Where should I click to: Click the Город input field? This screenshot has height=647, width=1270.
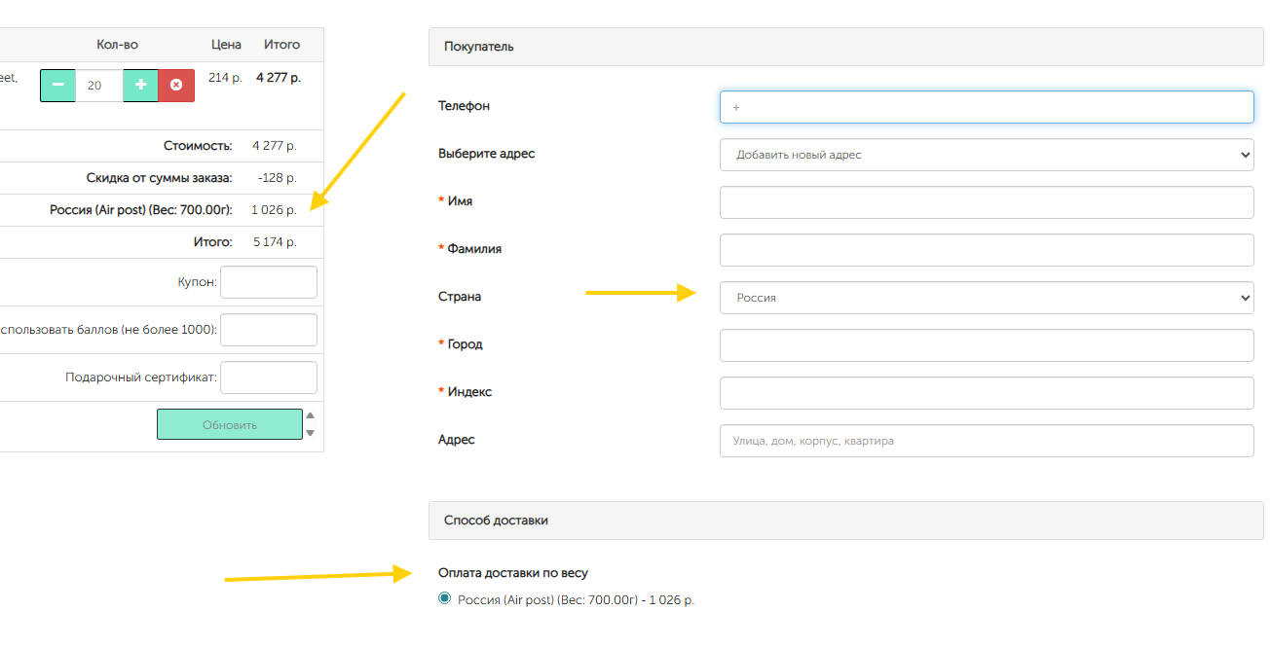click(x=986, y=345)
